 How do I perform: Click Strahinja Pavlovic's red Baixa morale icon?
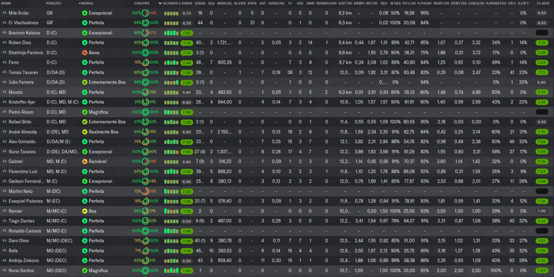pos(84,53)
